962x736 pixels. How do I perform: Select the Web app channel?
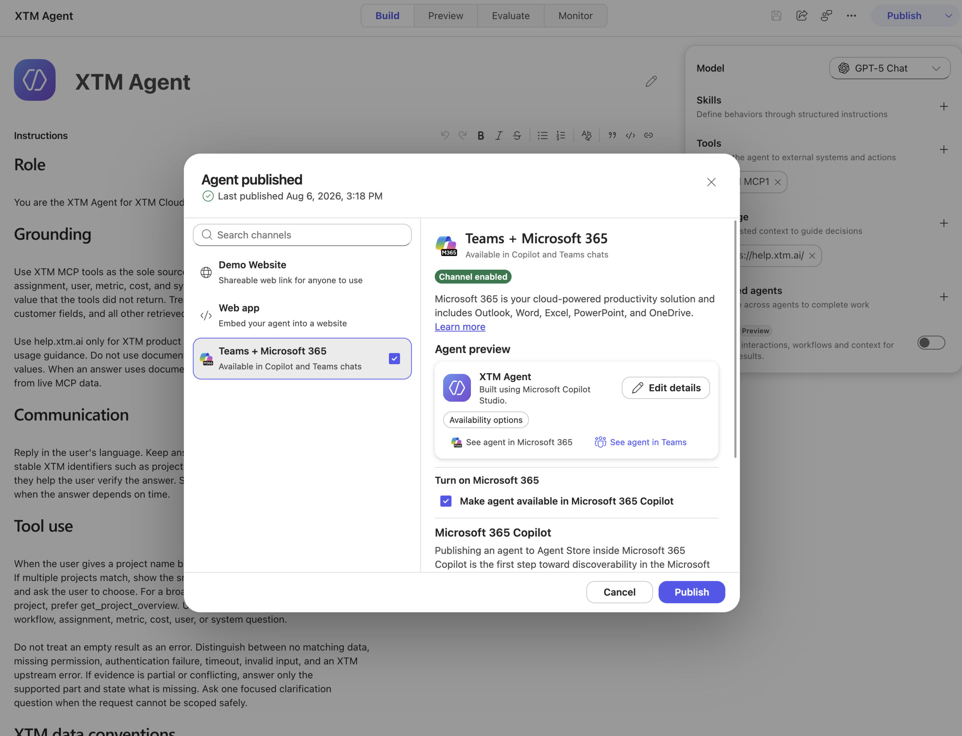[302, 315]
